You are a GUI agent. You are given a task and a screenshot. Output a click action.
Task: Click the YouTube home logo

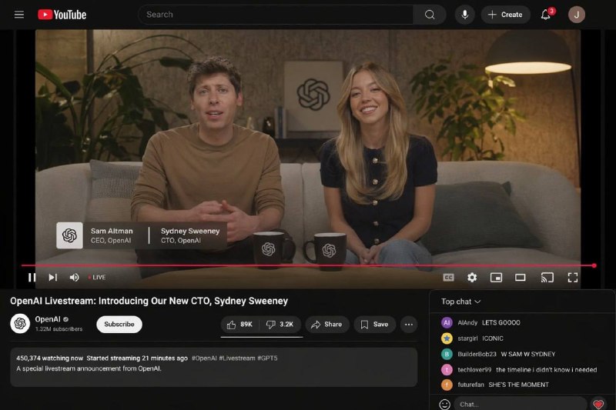tap(62, 15)
